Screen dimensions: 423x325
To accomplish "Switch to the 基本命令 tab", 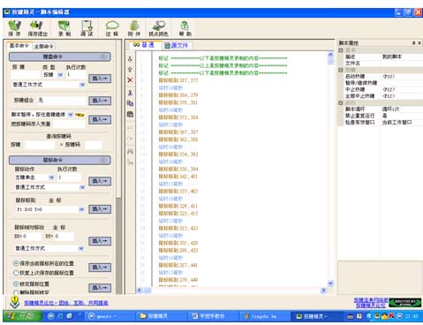I will [19, 46].
